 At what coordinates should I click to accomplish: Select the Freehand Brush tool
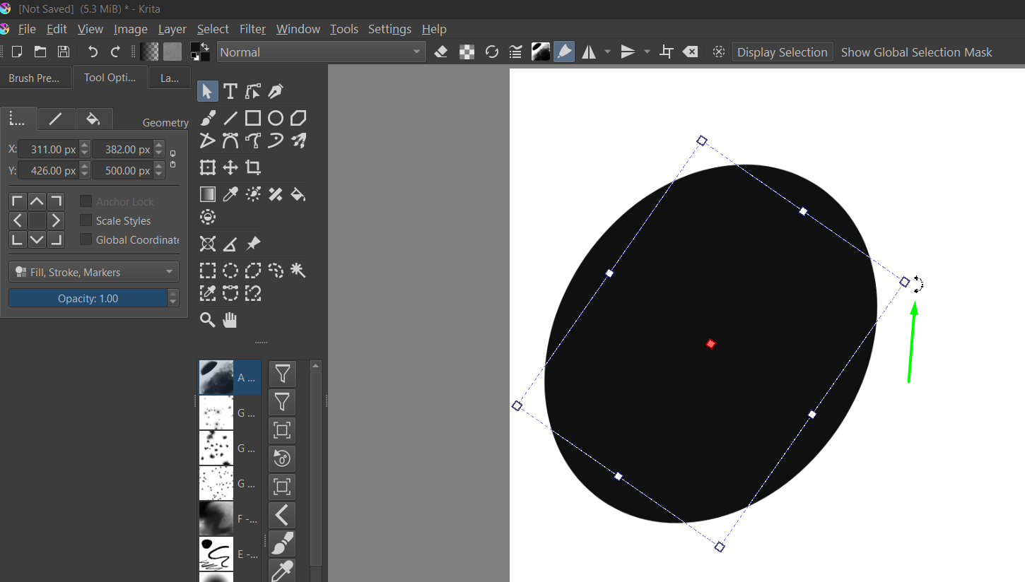[x=208, y=119]
